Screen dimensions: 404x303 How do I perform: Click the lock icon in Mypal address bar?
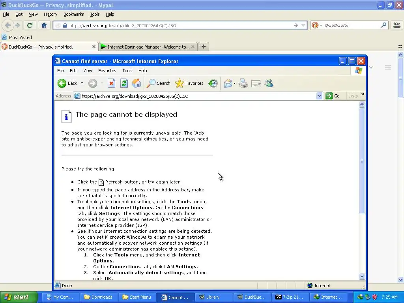(x=65, y=25)
